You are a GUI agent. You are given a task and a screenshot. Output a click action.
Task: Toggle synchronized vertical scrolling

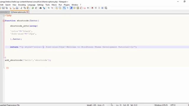tap(56, 8)
